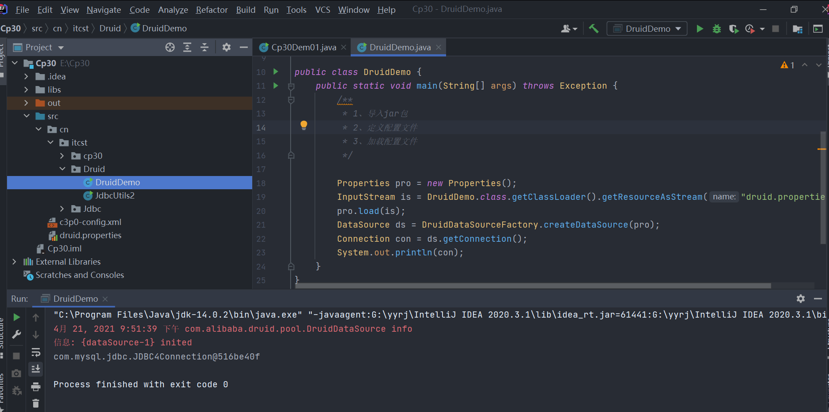The image size is (829, 412).
Task: Expand the libs folder in project tree
Action: coord(26,90)
